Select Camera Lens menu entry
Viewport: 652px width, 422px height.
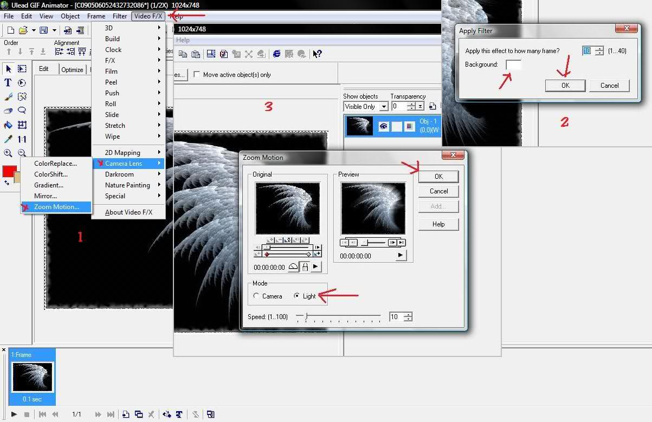tap(129, 163)
